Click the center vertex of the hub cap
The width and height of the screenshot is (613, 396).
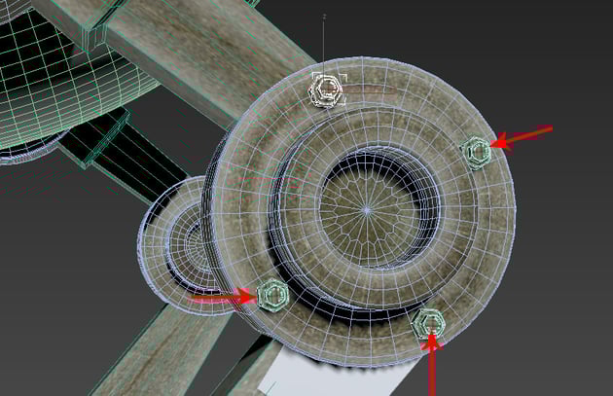point(367,210)
